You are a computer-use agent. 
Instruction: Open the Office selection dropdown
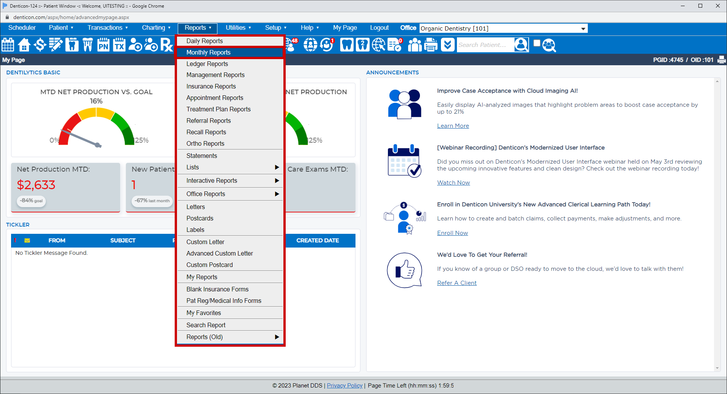point(503,28)
